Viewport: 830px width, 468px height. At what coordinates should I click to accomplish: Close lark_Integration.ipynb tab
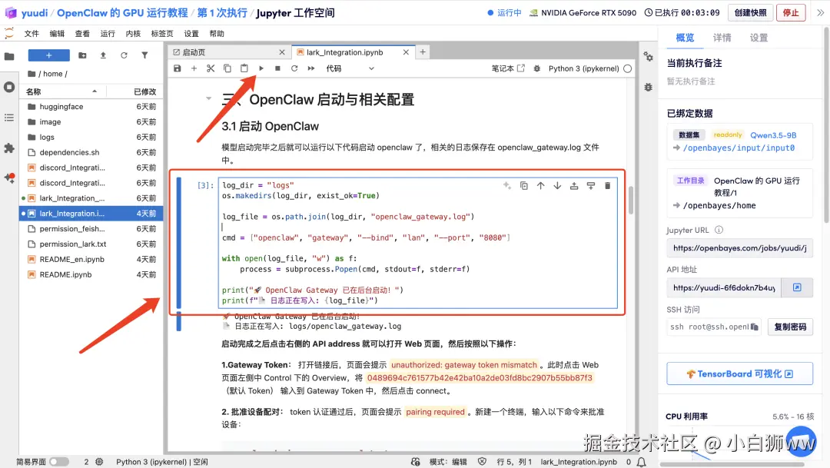(x=406, y=52)
